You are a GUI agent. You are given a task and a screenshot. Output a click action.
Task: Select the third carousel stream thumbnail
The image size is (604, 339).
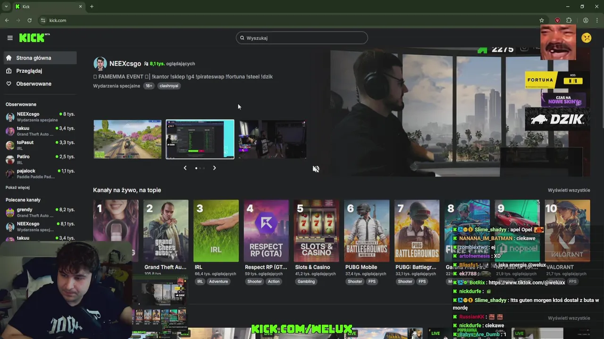(x=273, y=139)
